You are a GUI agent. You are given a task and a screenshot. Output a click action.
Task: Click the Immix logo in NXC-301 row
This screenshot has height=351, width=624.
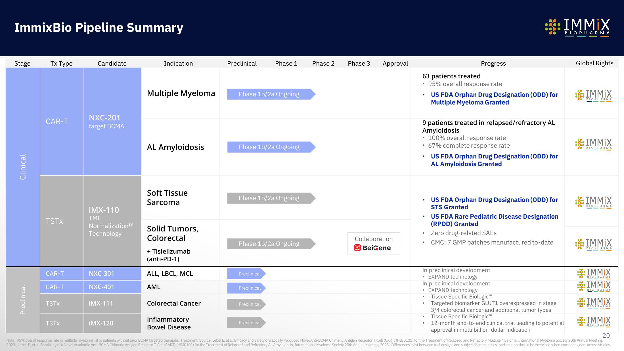[x=594, y=274]
